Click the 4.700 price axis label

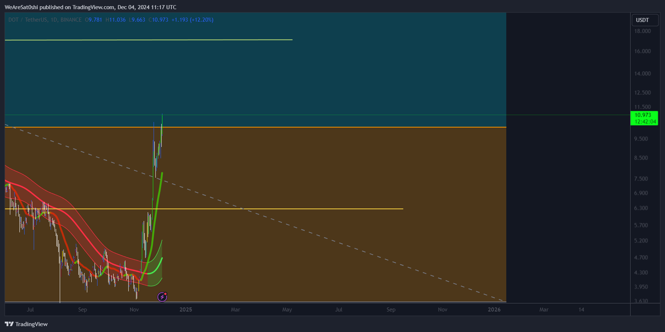tap(641, 258)
